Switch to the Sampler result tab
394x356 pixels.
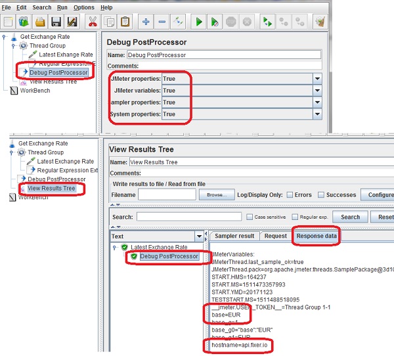(234, 236)
